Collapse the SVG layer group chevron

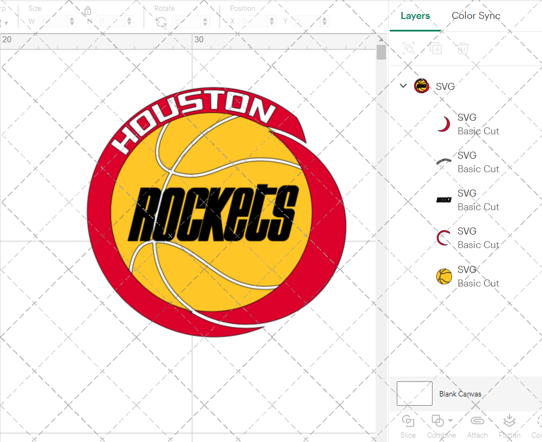(403, 86)
